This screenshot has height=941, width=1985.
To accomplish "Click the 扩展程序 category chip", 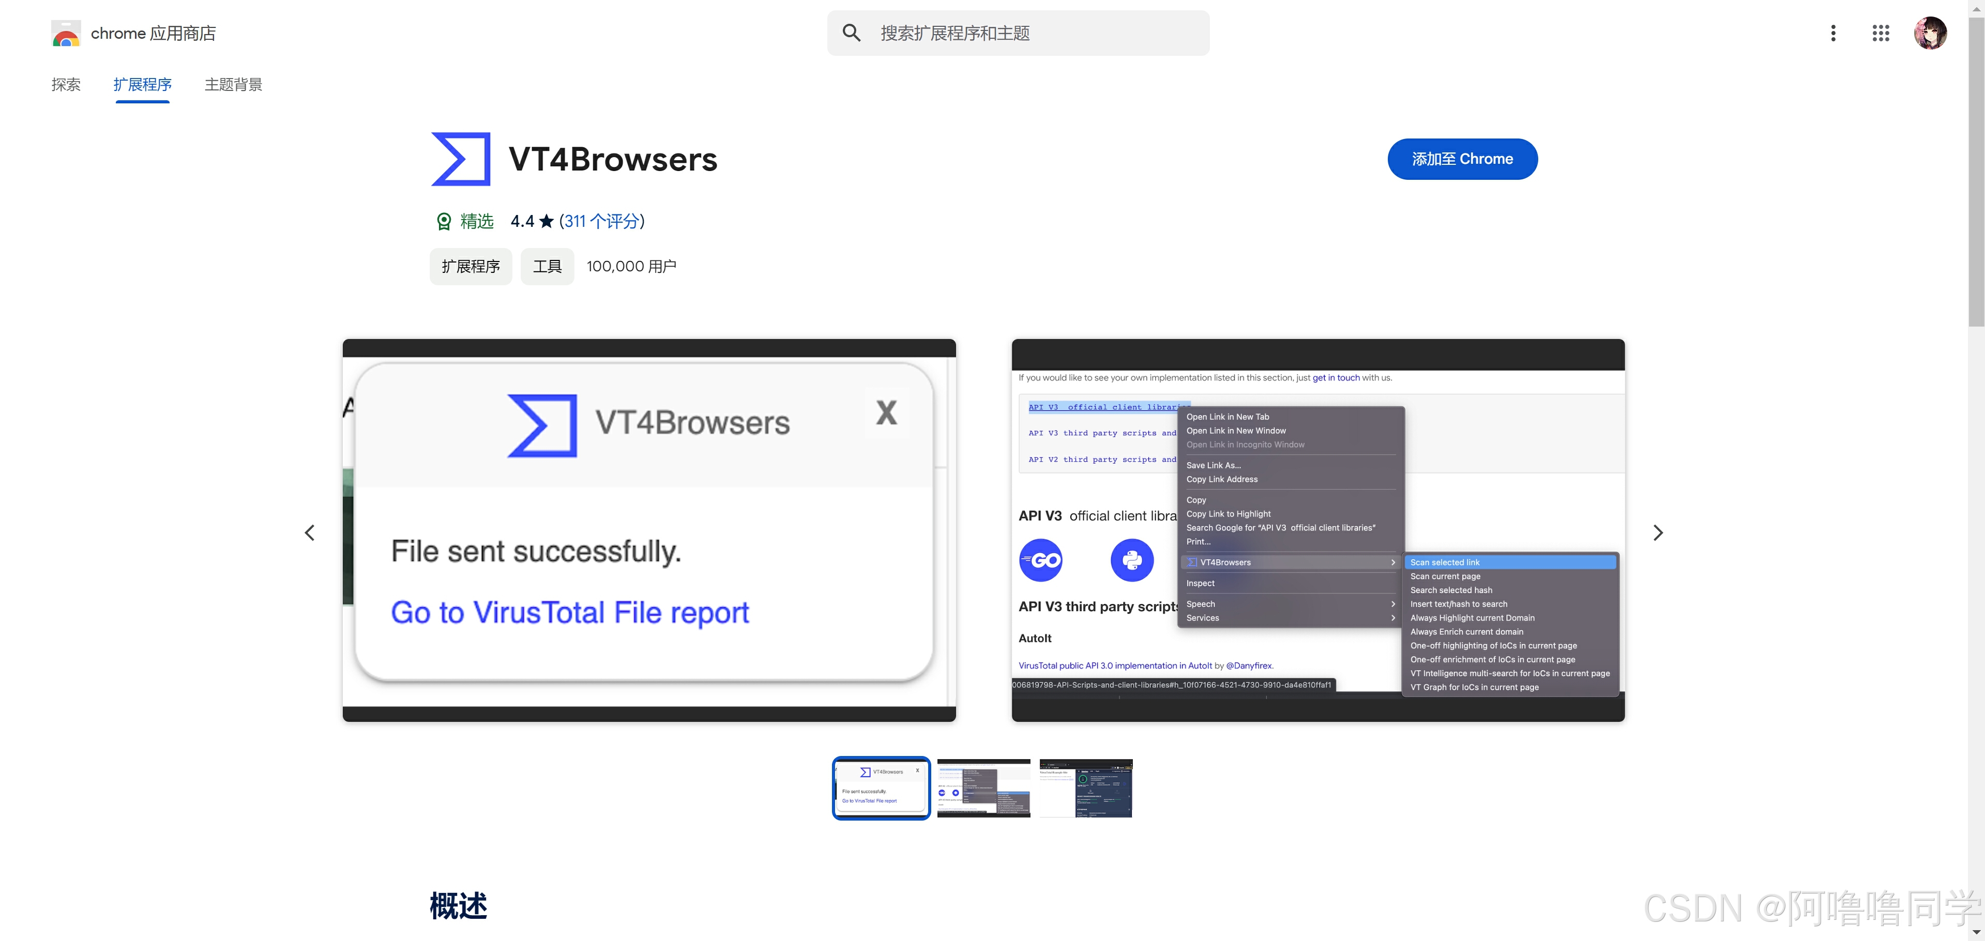I will 471,267.
